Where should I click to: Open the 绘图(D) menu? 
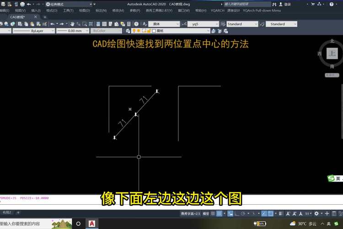pyautogui.click(x=84, y=11)
